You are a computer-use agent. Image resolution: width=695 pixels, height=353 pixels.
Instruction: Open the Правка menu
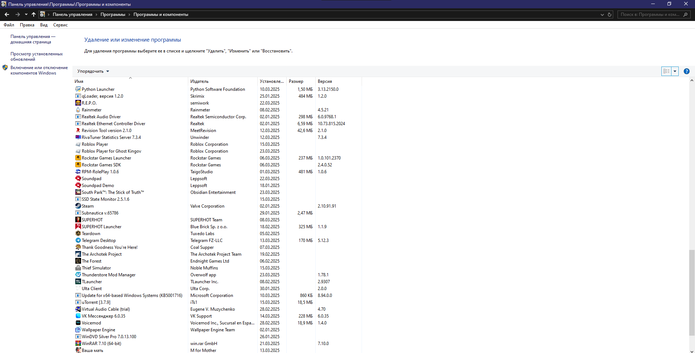click(x=27, y=25)
